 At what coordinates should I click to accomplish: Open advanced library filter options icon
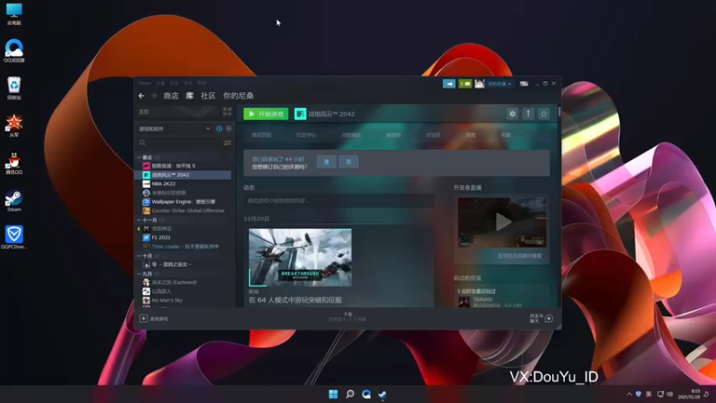[x=227, y=143]
